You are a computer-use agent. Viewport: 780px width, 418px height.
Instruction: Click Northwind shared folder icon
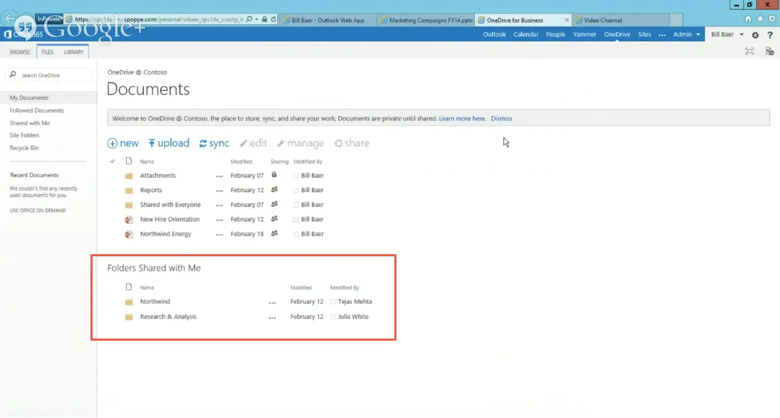(x=129, y=302)
